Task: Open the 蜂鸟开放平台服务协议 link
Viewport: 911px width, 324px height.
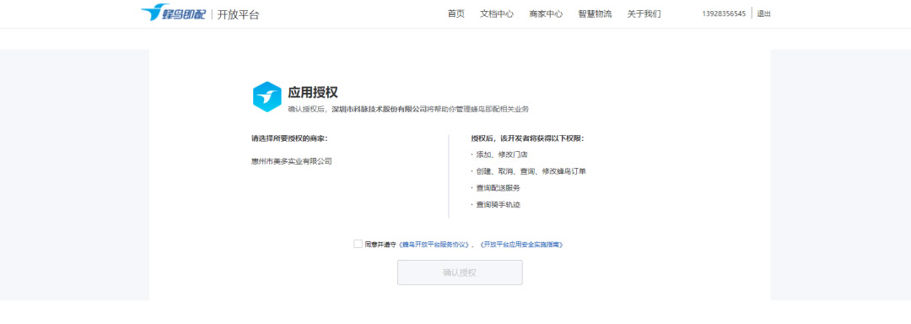Action: click(434, 245)
